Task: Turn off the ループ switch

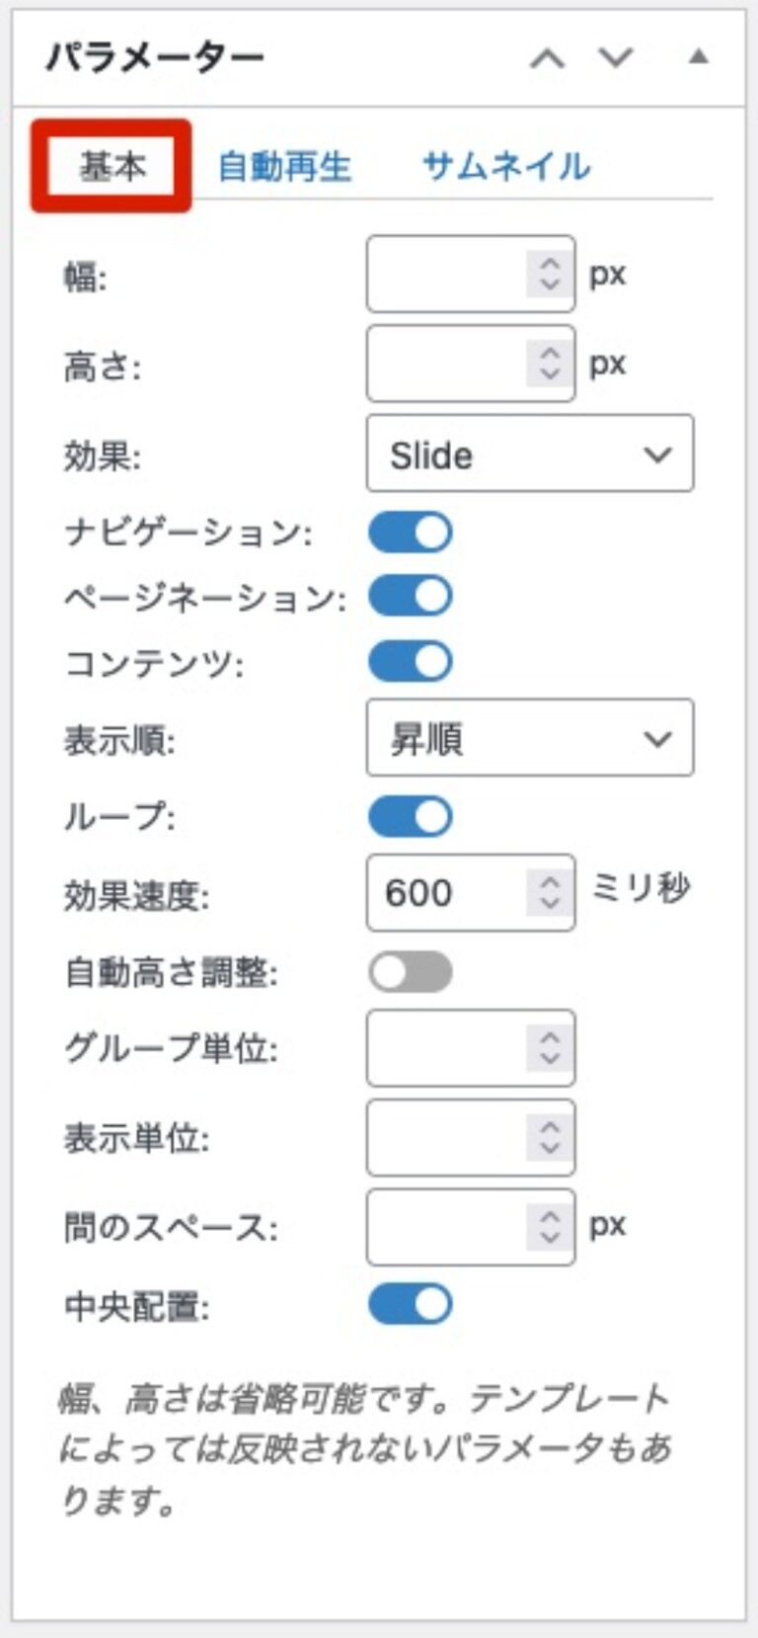Action: coord(411,817)
